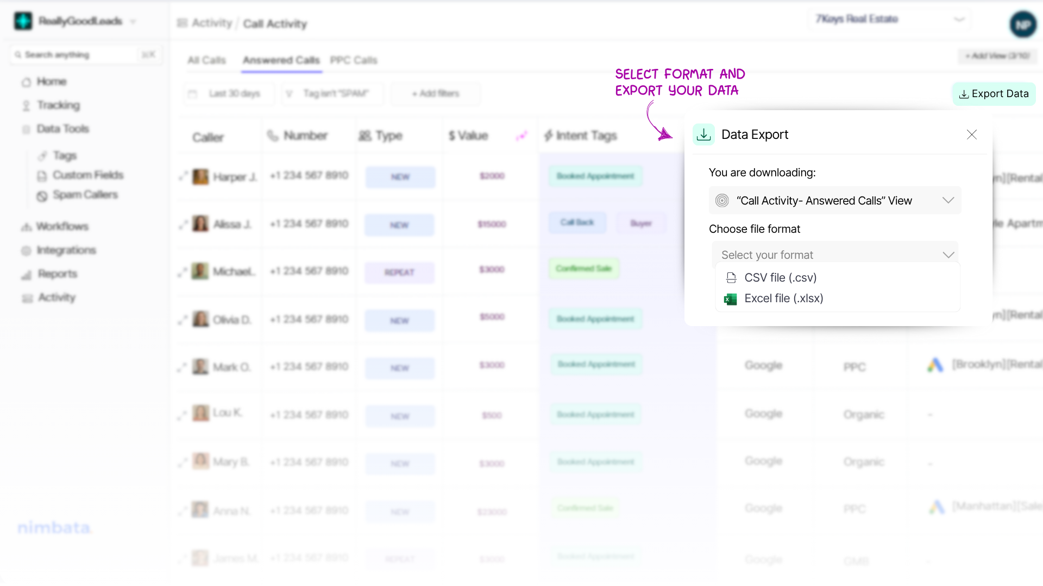
Task: Switch to the All Calls tab
Action: [x=206, y=60]
